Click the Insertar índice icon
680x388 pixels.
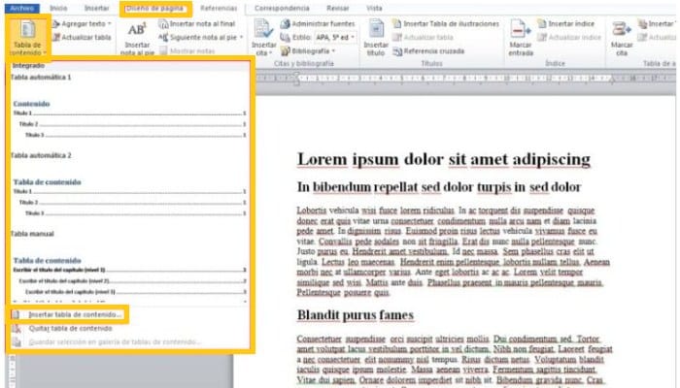tap(542, 24)
